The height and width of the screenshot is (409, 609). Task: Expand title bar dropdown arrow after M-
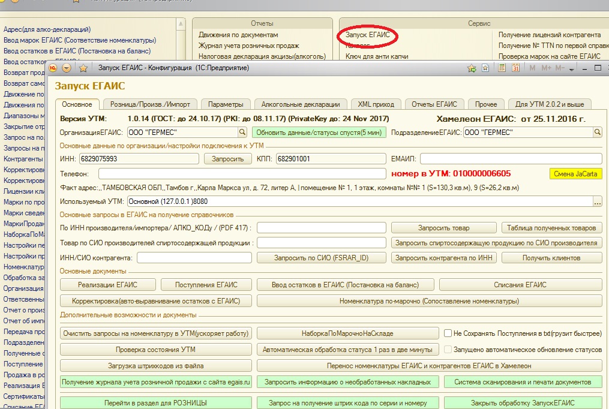572,69
